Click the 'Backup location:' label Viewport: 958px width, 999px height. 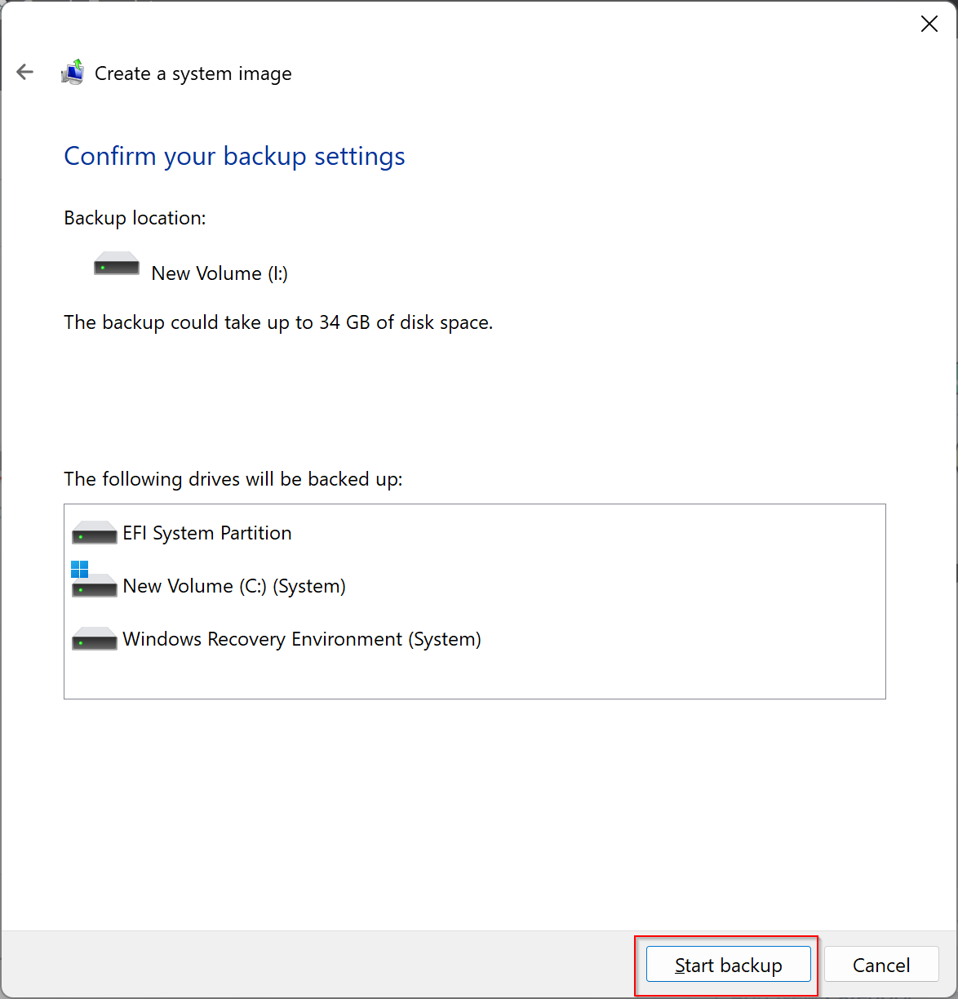135,218
